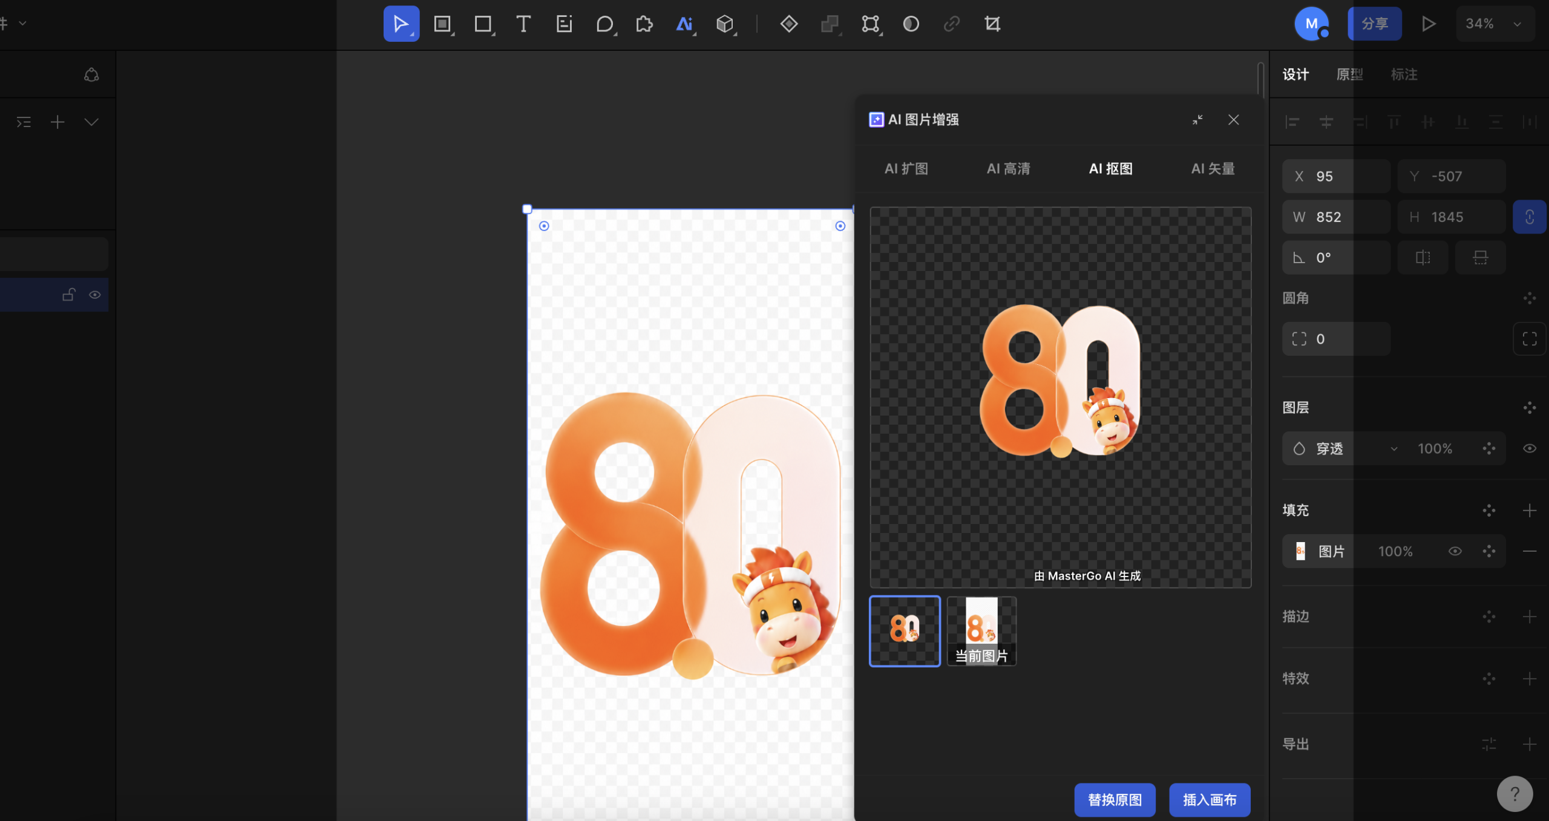Screen dimensions: 1549x821
Task: Expand the pages list chevron
Action: 91,122
